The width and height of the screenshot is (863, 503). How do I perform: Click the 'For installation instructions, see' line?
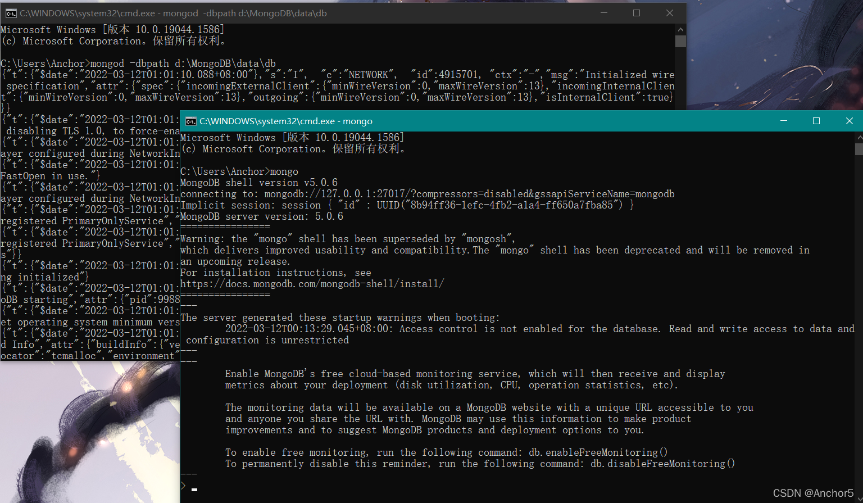[276, 273]
